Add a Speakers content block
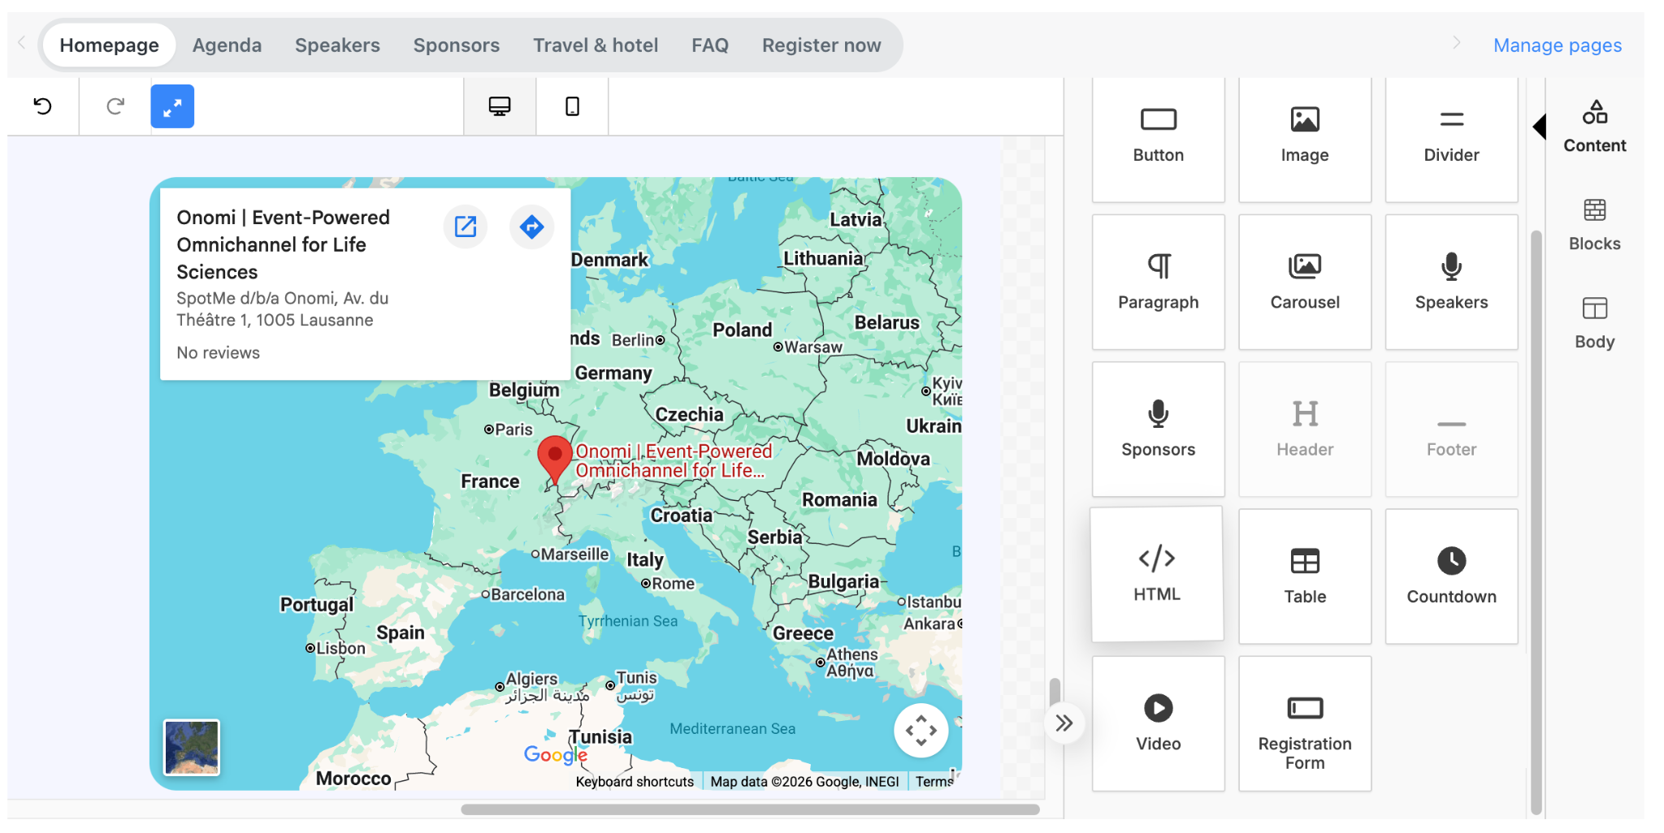Screen dimensions: 1664x833 click(1451, 282)
